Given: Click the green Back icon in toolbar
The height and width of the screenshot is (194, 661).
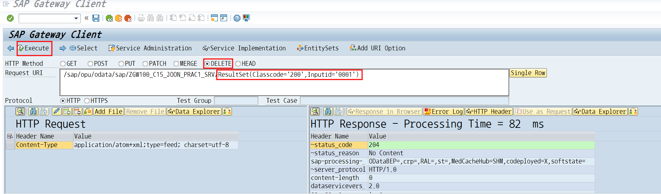Looking at the screenshot, I should pyautogui.click(x=109, y=18).
